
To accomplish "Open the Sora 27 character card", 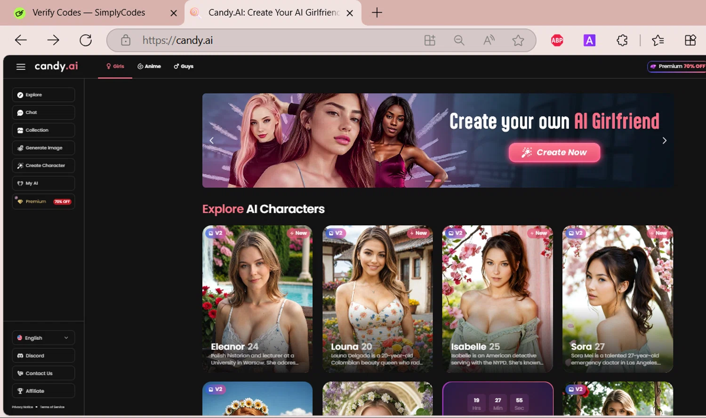I will [x=618, y=299].
